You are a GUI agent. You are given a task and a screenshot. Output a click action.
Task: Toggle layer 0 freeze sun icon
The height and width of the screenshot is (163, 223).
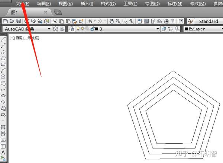pyautogui.click(x=83, y=29)
